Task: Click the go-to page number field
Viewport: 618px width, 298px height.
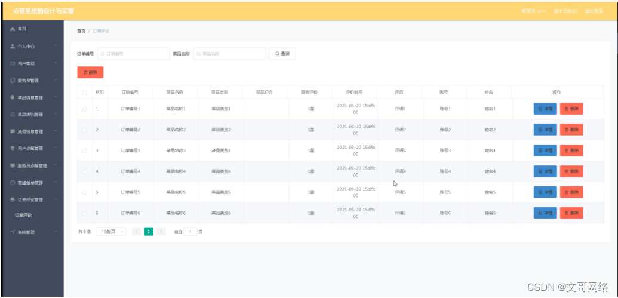Action: point(190,232)
